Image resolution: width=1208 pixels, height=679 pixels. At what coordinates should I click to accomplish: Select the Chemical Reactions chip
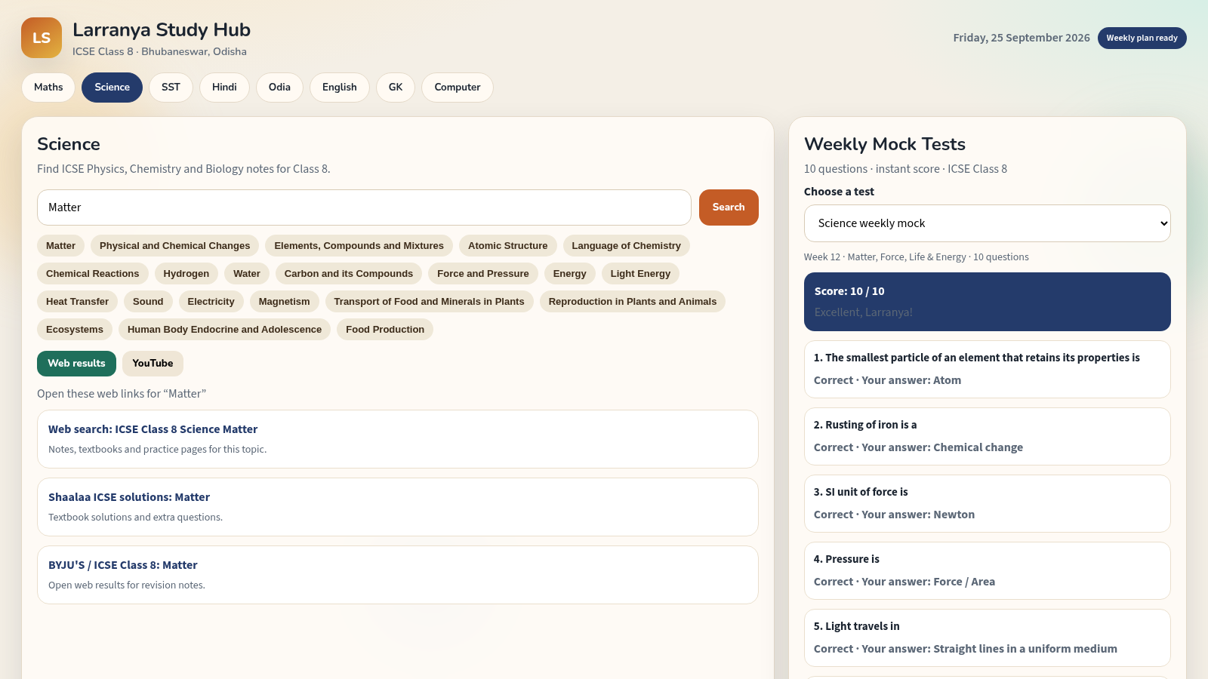coord(92,274)
